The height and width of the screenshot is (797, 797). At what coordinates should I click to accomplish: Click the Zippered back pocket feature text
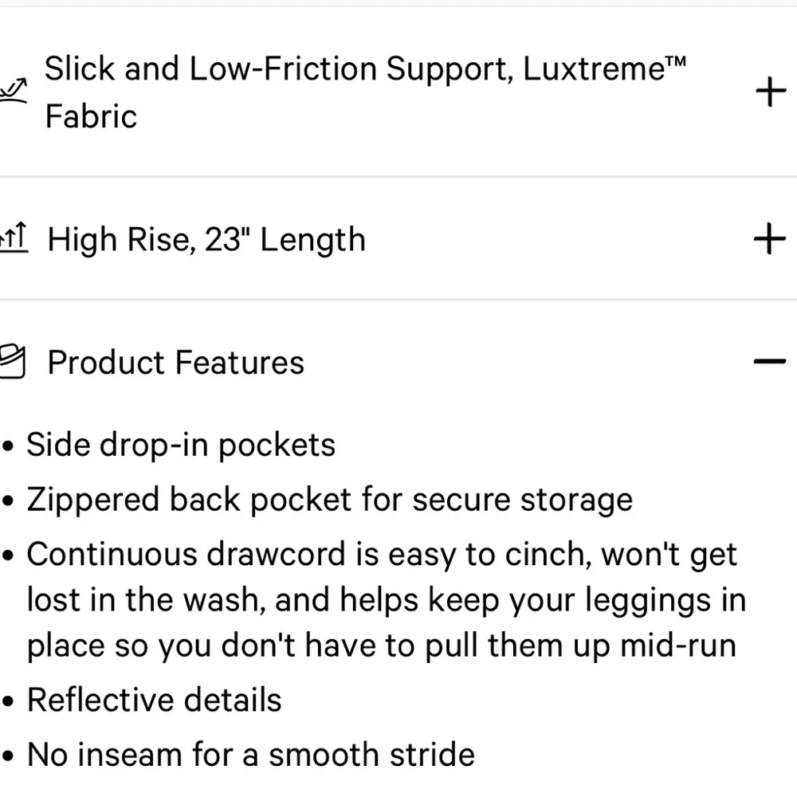[329, 501]
